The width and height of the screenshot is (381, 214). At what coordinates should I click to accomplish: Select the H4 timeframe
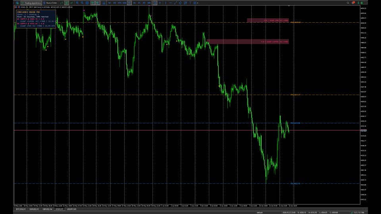point(135,3)
